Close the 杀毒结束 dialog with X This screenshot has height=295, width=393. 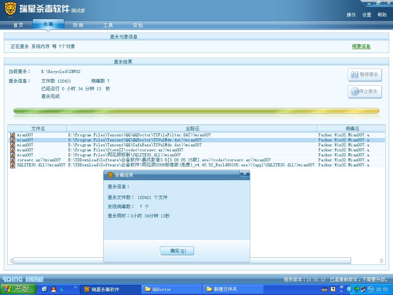tap(244, 174)
